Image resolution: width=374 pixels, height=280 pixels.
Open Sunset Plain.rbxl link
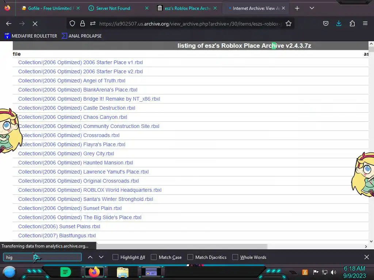[x=70, y=208]
